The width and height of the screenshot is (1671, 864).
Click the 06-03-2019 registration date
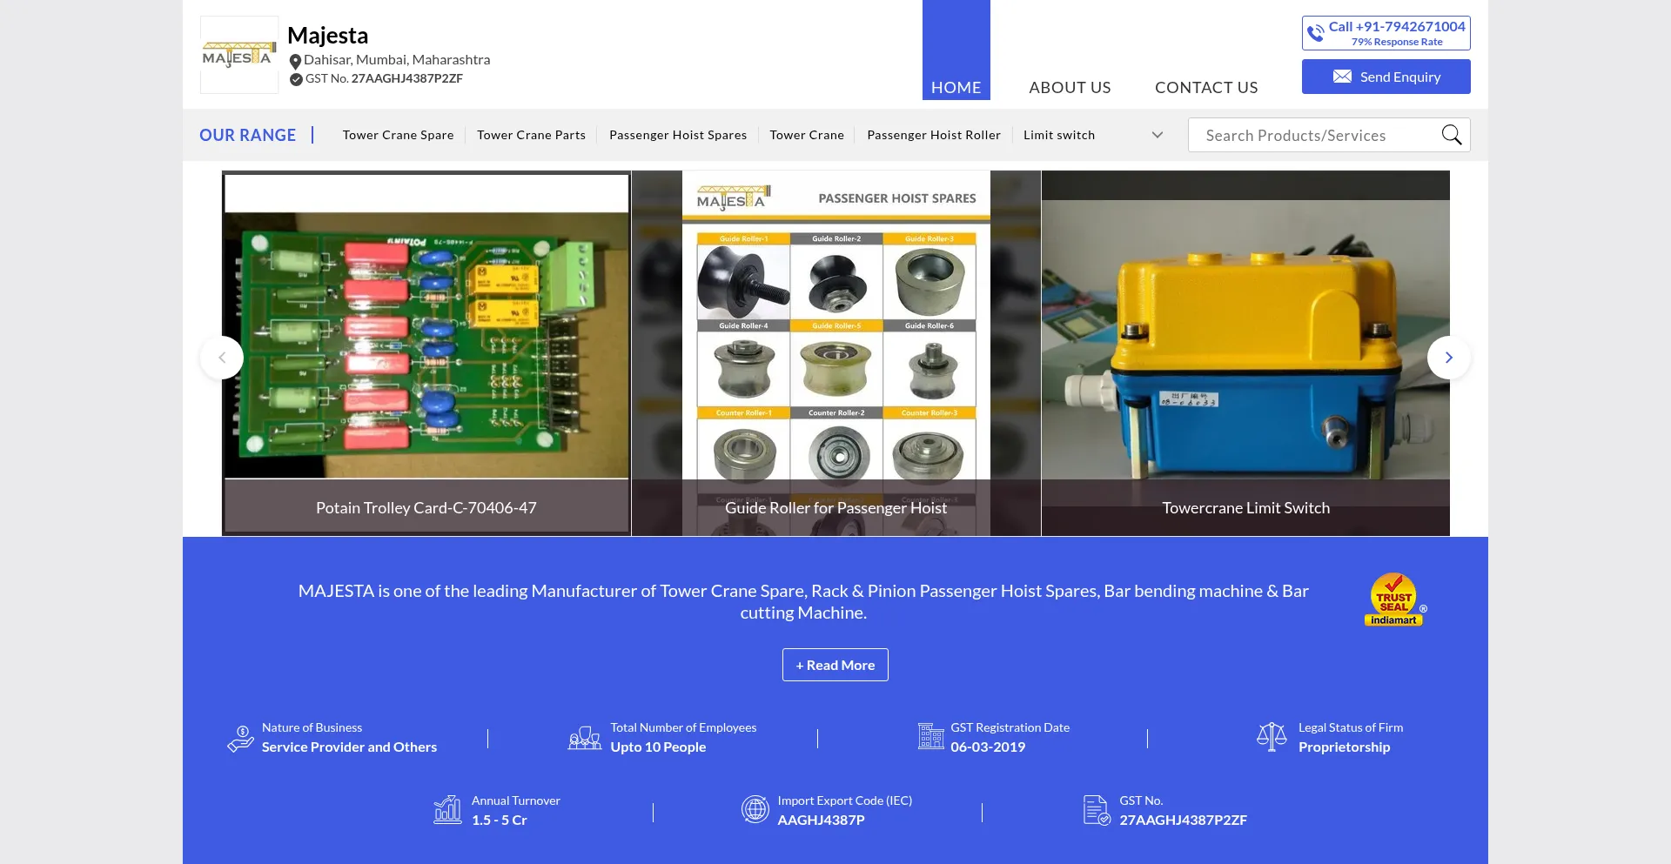(x=988, y=747)
